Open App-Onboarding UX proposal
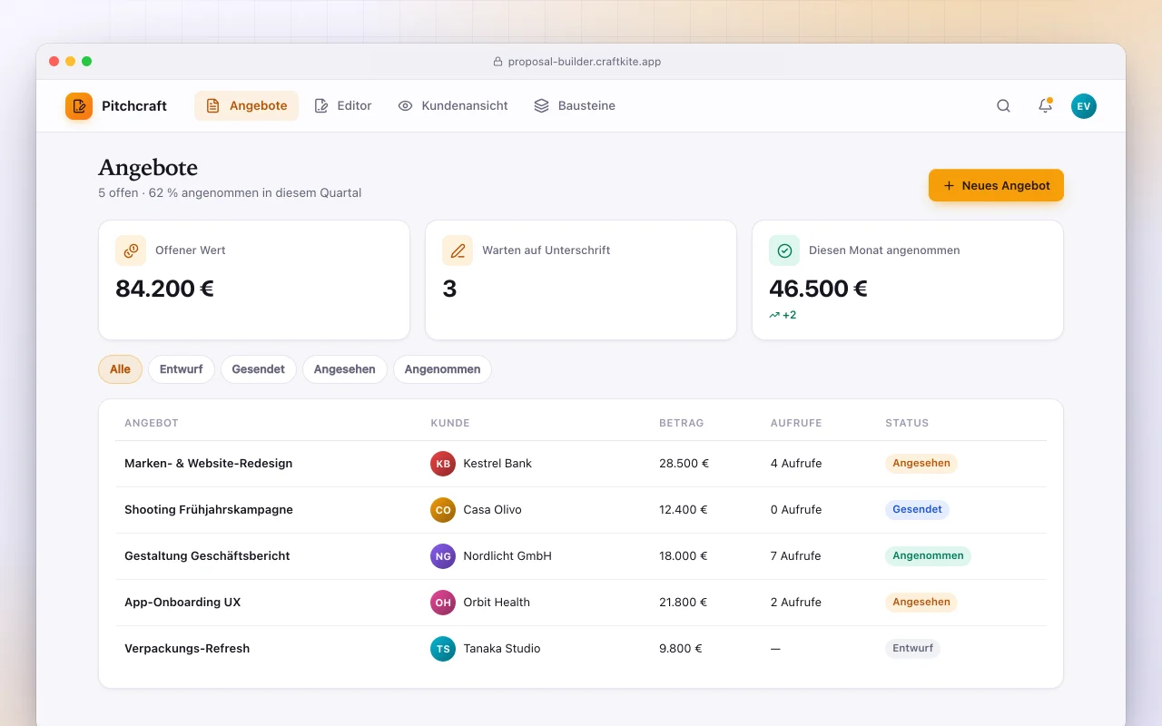1162x726 pixels. pyautogui.click(x=182, y=603)
